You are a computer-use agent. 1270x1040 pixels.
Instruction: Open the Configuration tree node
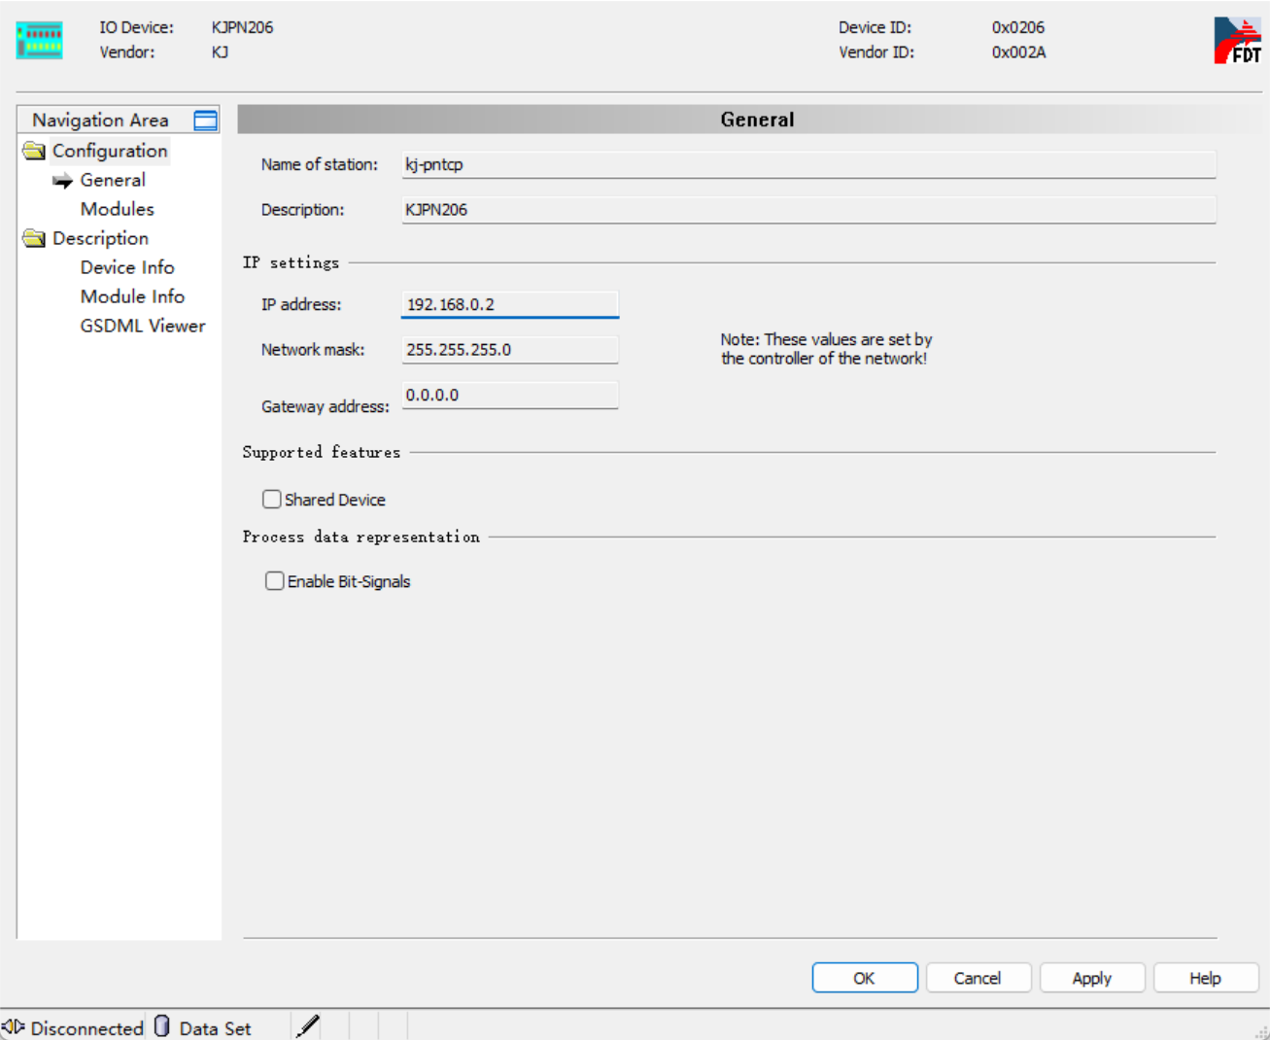(x=110, y=151)
